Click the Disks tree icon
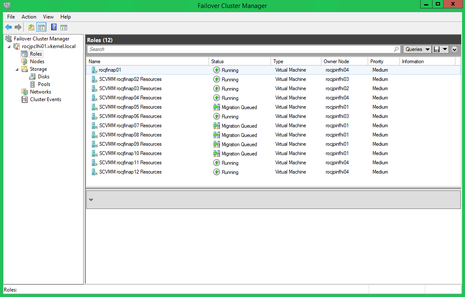Viewport: 465px width, 297px height. click(33, 77)
